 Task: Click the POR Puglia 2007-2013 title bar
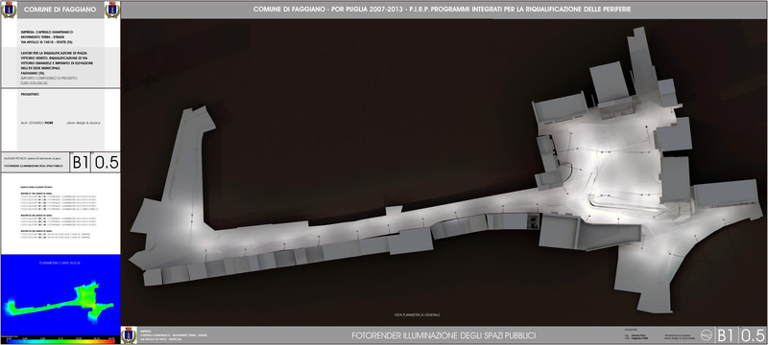pos(443,10)
